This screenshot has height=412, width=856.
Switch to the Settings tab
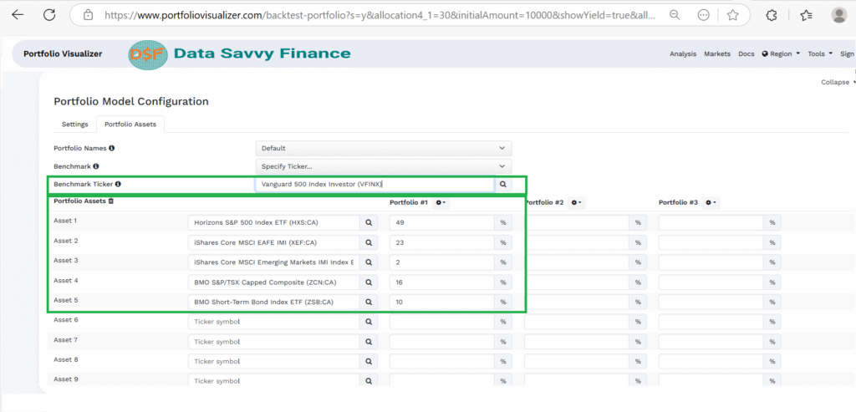(75, 125)
